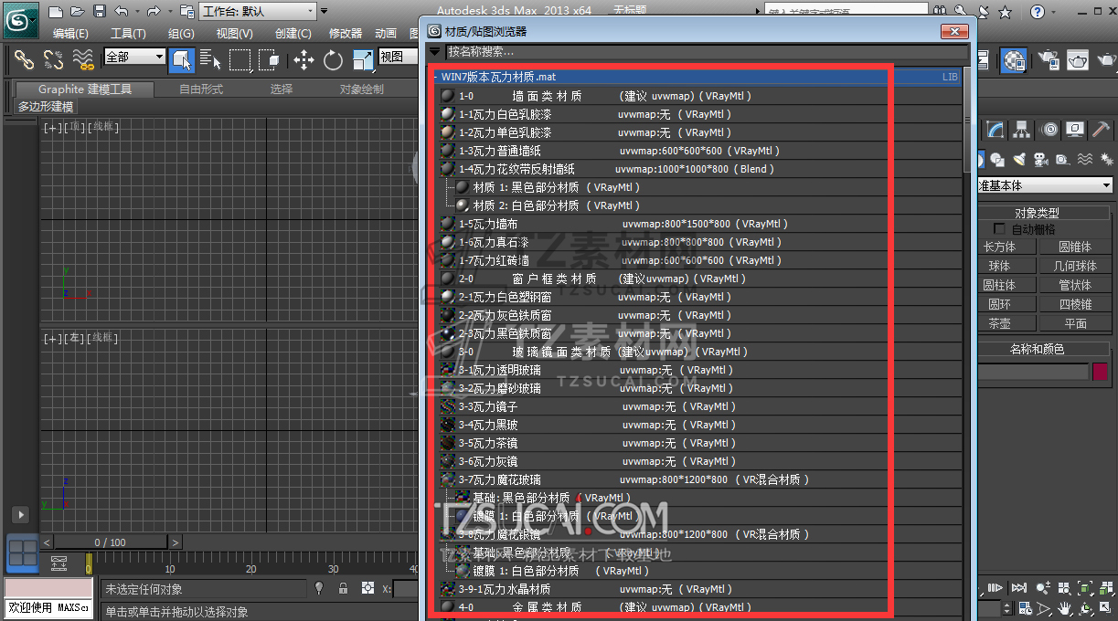
Task: Switch to the Motion command panel tab
Action: click(1049, 130)
